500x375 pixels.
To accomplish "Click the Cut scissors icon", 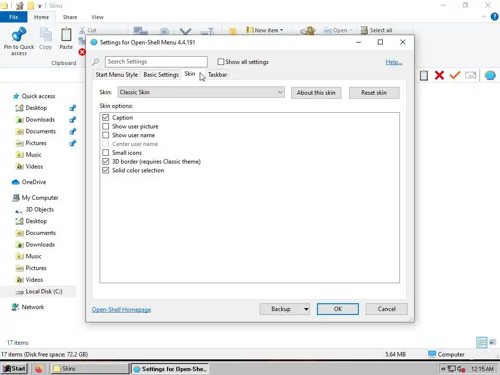I will (x=82, y=30).
